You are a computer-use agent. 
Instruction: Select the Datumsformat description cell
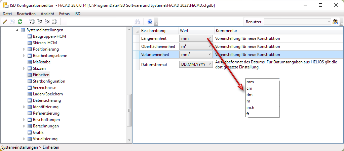[159, 64]
